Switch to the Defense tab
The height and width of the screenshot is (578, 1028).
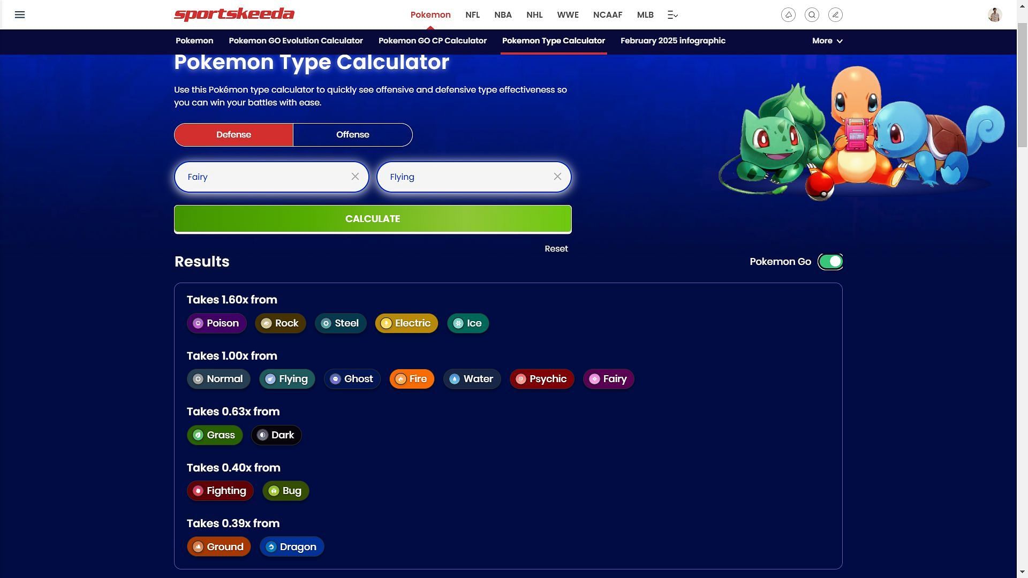point(233,135)
